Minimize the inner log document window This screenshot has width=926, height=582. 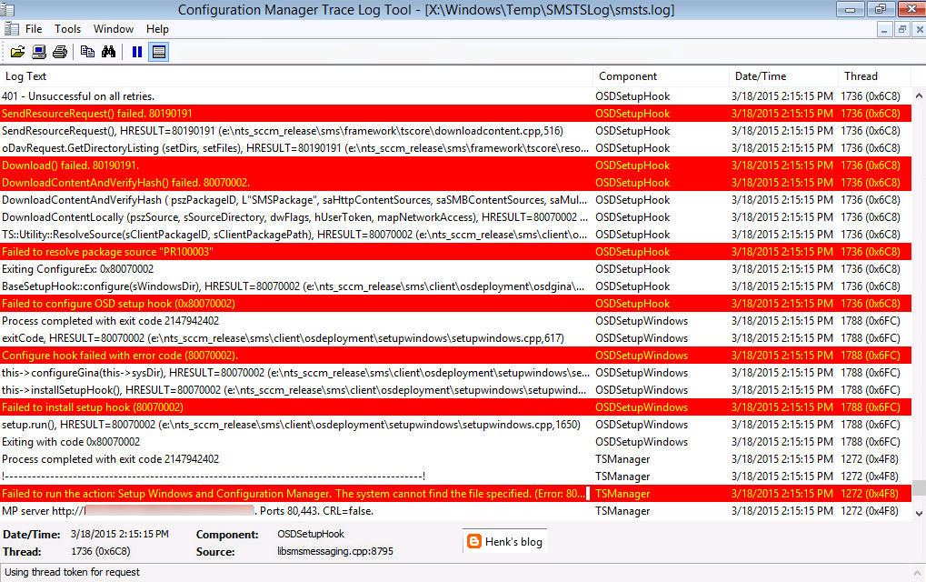click(x=884, y=29)
